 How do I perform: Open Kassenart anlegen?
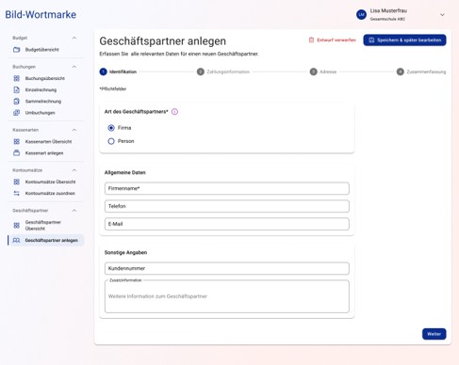[44, 153]
